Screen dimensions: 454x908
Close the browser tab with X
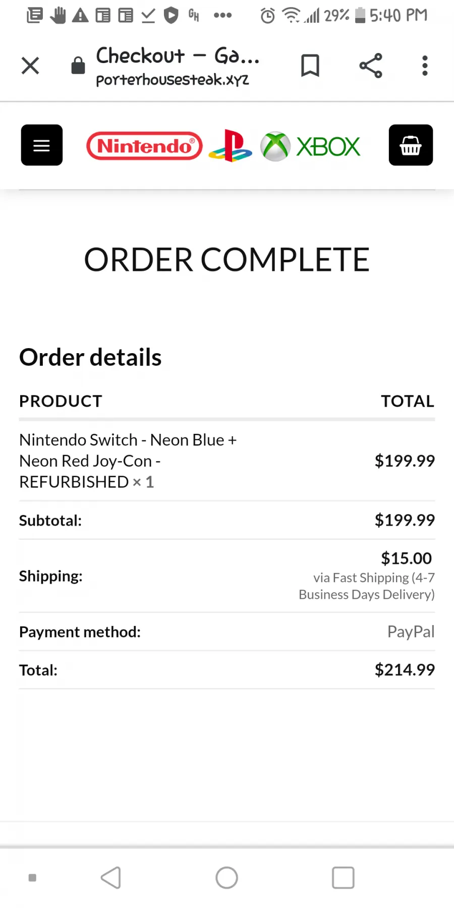(x=30, y=66)
